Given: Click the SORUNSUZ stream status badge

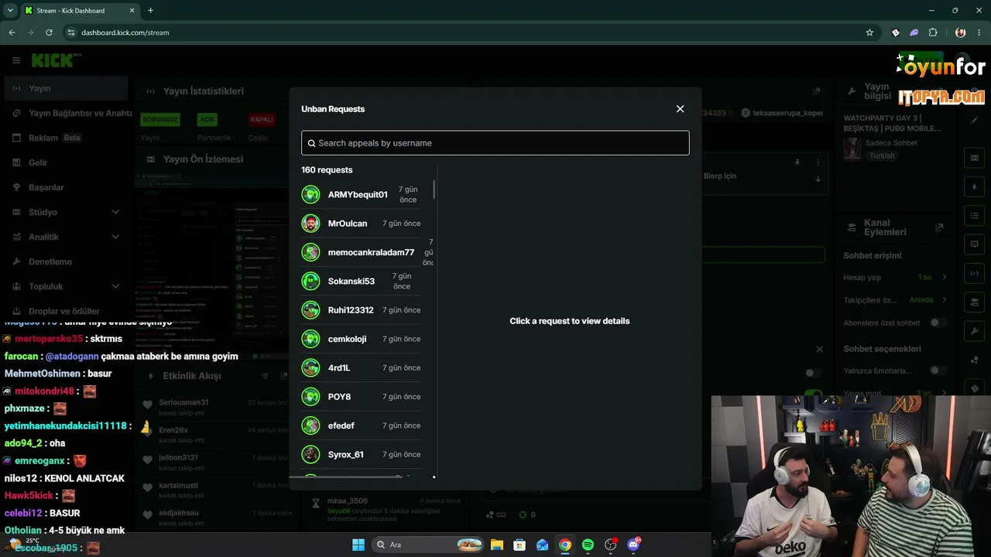Looking at the screenshot, I should point(160,120).
